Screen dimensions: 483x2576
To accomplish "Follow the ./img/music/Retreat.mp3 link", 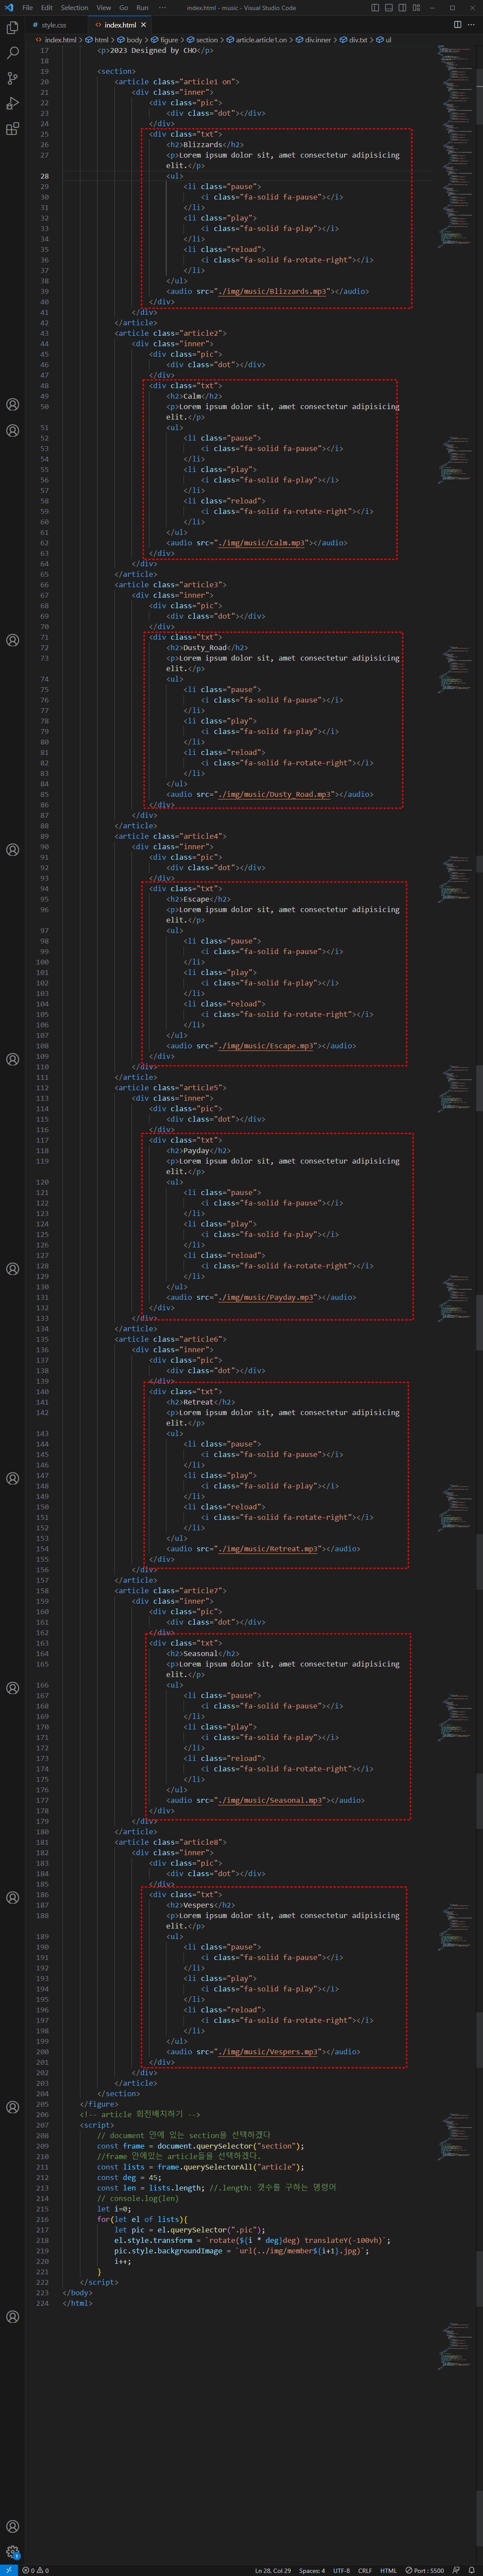I will tap(269, 1549).
